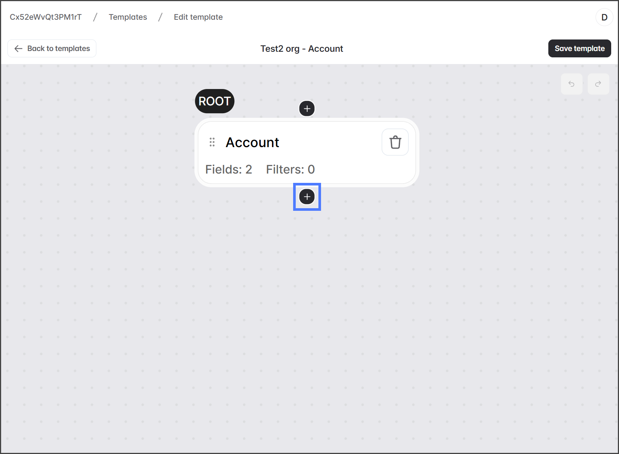The height and width of the screenshot is (454, 619).
Task: Click the Test2 org - Account title
Action: coord(301,49)
